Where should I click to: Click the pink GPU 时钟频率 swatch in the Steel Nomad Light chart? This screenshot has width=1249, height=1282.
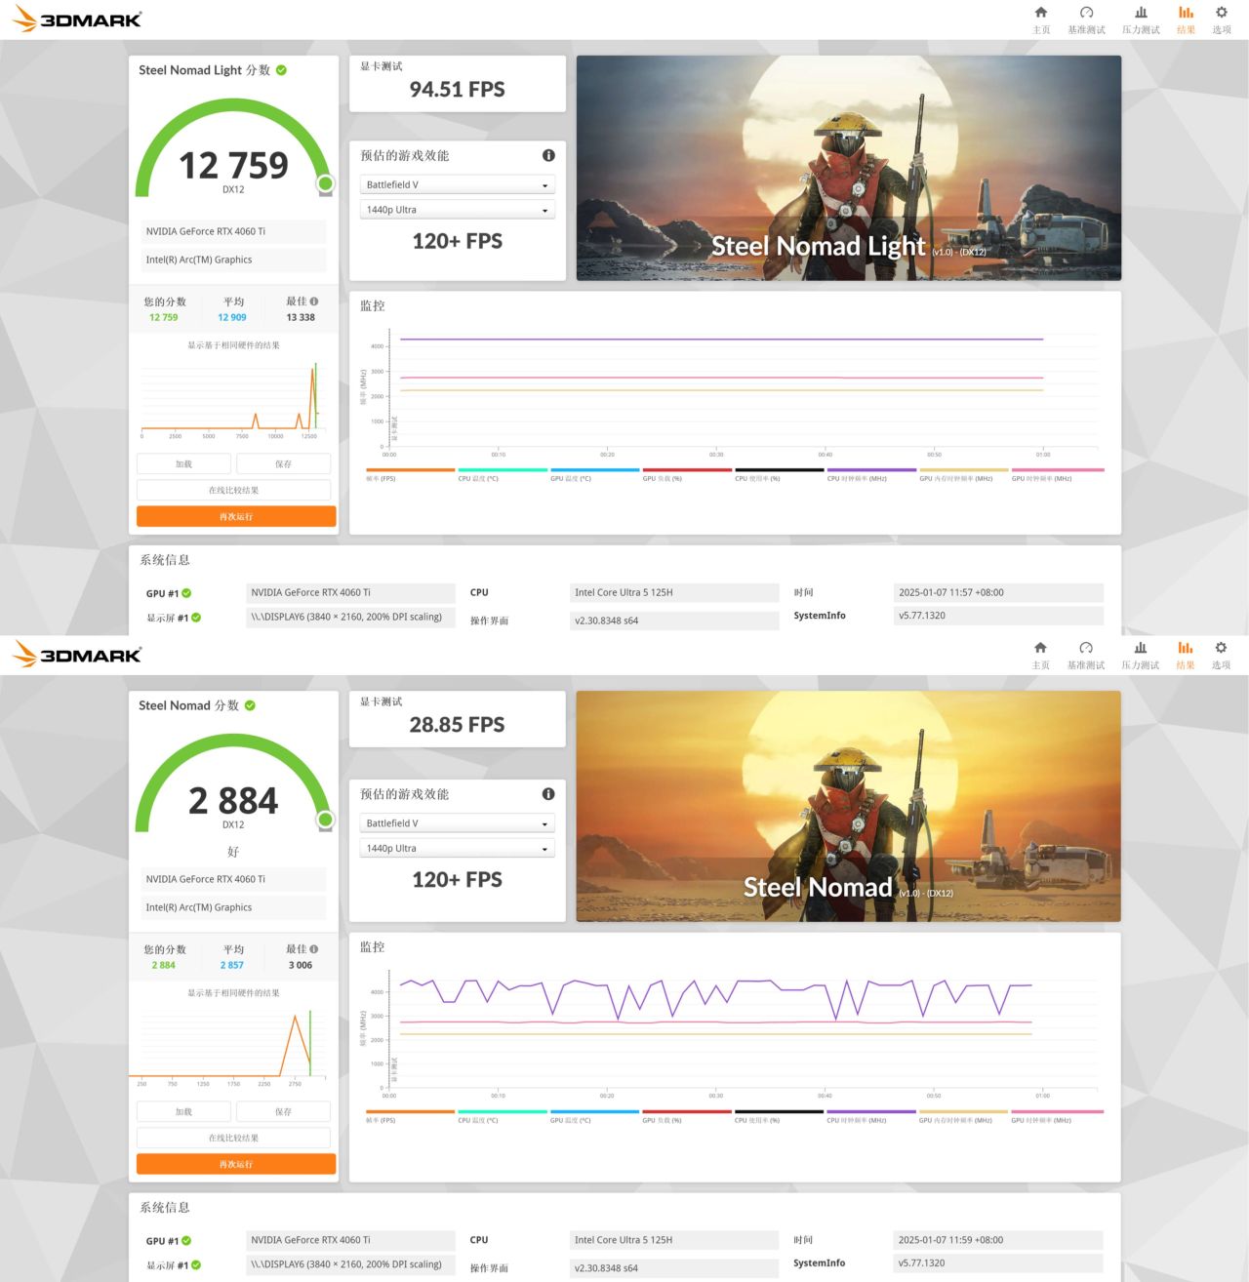[x=1058, y=470]
